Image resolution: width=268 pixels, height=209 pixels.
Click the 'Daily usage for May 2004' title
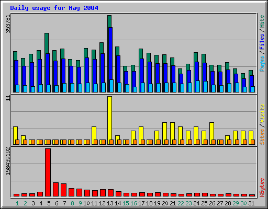coord(54,8)
